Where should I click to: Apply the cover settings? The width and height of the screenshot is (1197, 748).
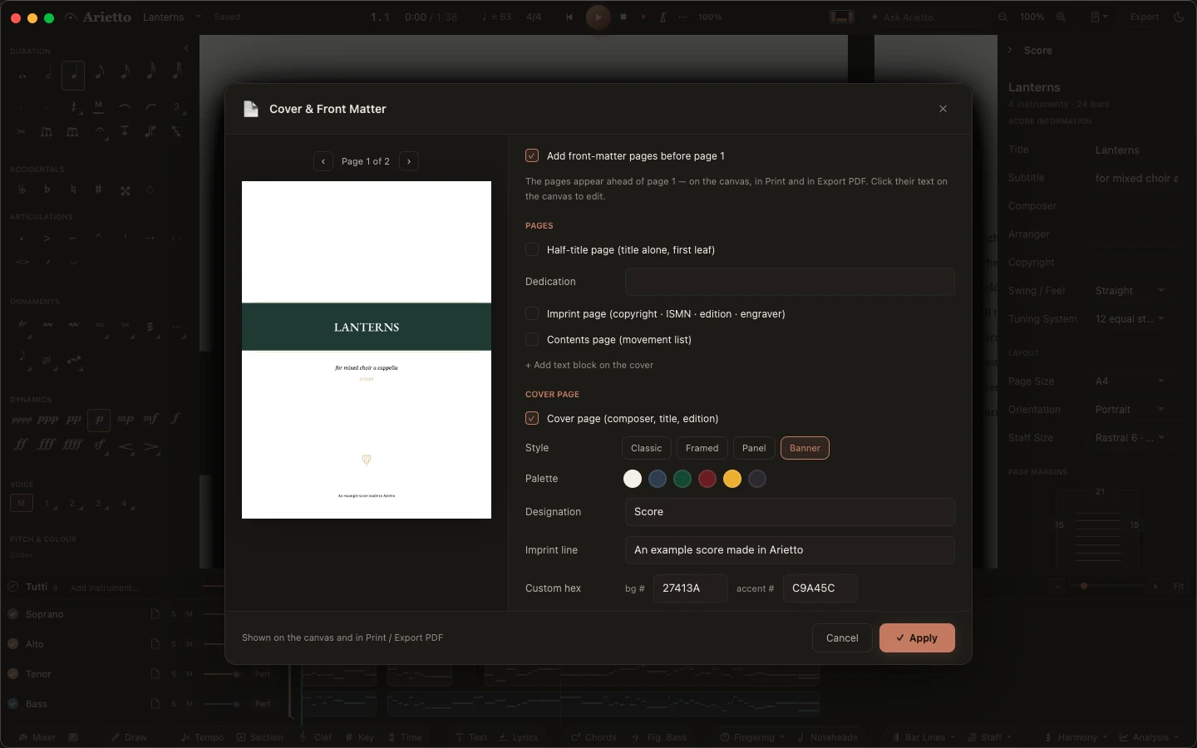[917, 637]
